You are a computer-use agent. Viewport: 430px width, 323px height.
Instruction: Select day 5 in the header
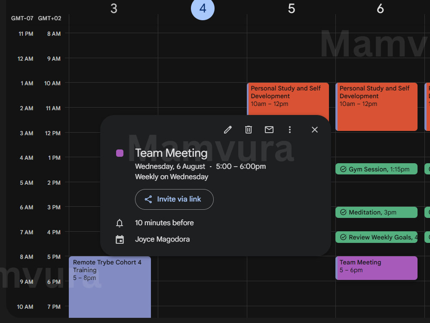pos(292,9)
